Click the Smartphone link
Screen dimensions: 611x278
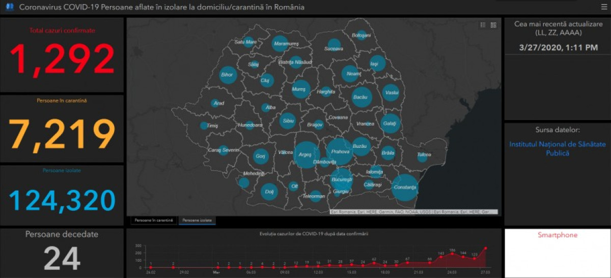coord(558,235)
